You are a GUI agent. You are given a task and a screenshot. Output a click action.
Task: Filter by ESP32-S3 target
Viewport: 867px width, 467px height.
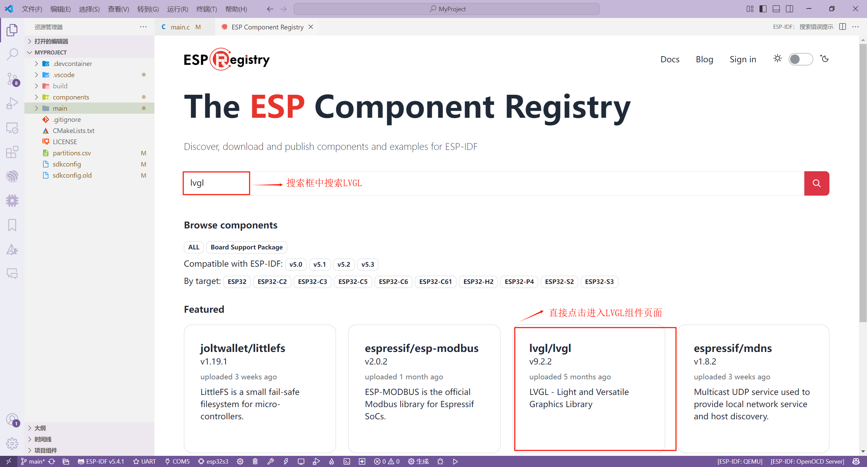point(599,282)
